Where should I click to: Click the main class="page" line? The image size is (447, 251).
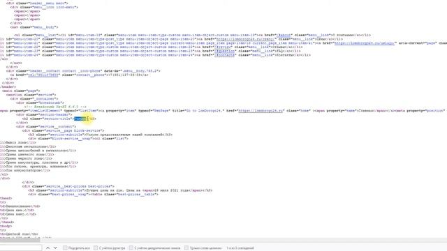21,91
